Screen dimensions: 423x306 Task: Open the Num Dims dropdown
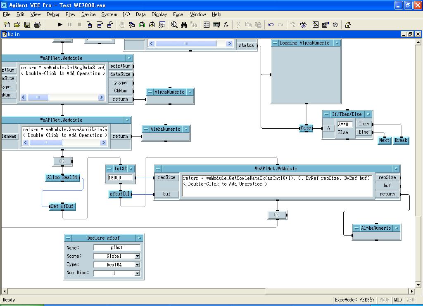point(137,273)
